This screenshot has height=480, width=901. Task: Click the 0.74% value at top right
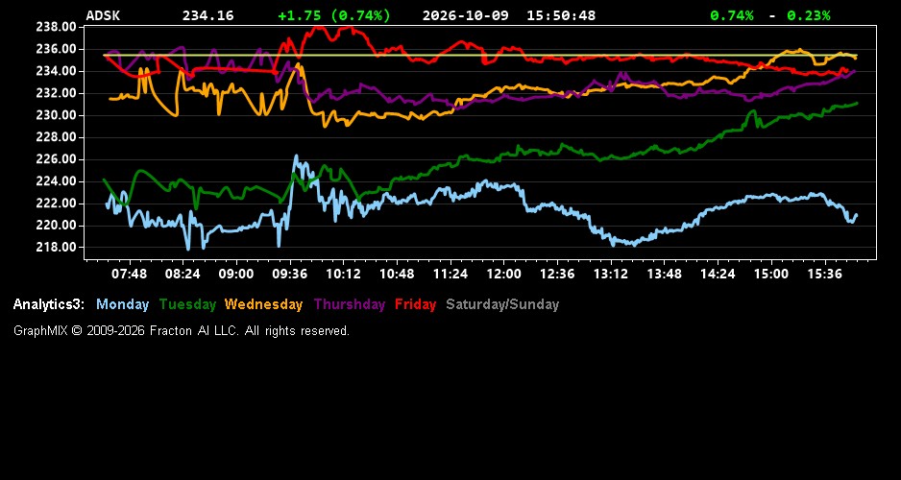[732, 15]
